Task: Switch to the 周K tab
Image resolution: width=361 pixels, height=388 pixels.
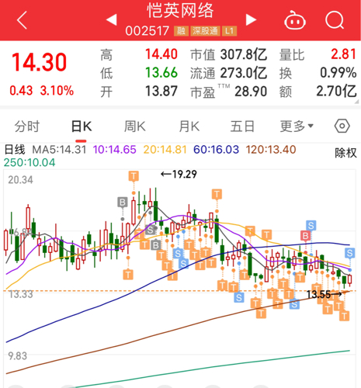Action: (x=135, y=126)
